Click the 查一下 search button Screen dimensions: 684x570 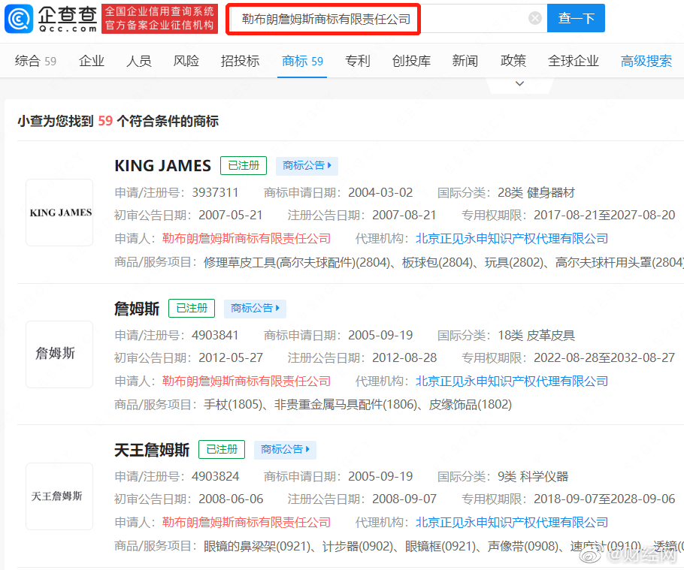(x=576, y=19)
